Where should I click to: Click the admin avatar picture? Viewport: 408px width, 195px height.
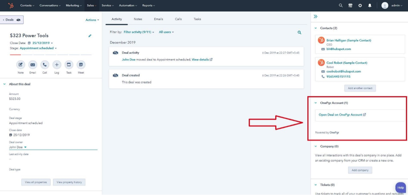tap(385, 5)
